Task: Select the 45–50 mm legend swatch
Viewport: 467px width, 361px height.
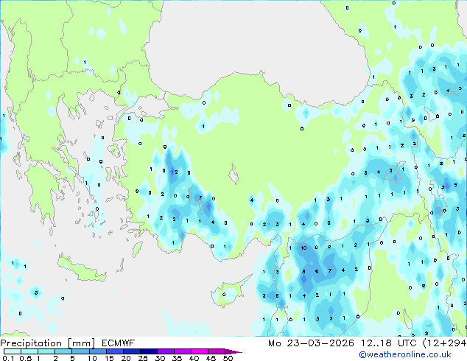Action: tap(217, 351)
